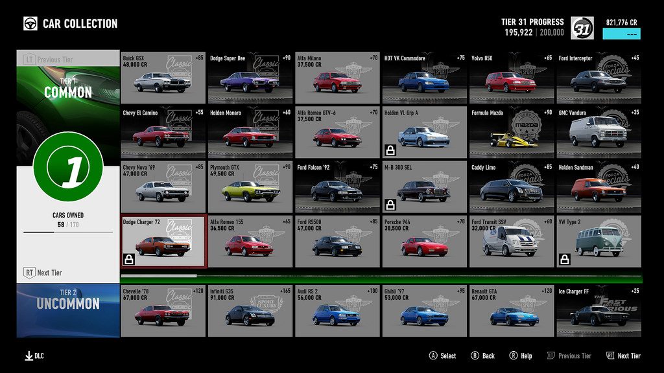The width and height of the screenshot is (664, 373).
Task: Choose the Ford Transit SSV tile
Action: pos(512,242)
